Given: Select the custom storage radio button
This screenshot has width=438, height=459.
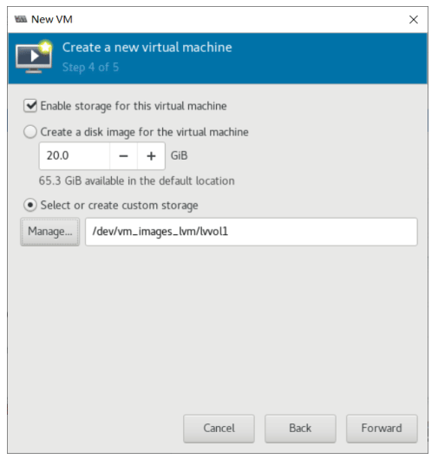Looking at the screenshot, I should click(x=30, y=205).
